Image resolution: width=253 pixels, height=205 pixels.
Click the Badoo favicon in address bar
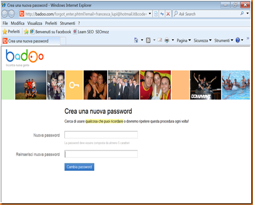22,14
